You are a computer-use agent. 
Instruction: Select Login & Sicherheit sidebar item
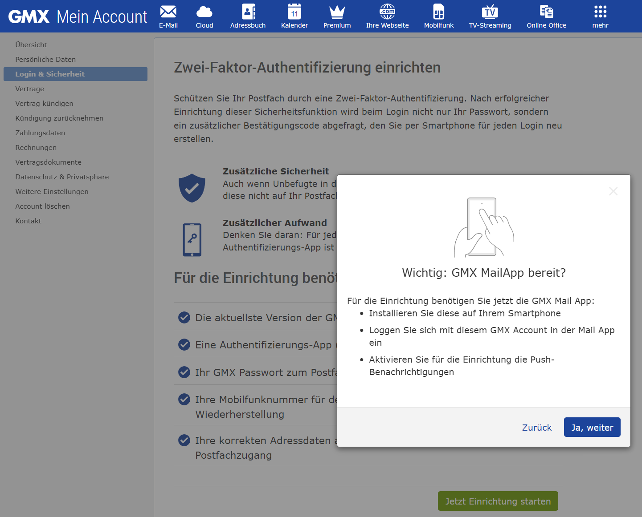(x=75, y=74)
